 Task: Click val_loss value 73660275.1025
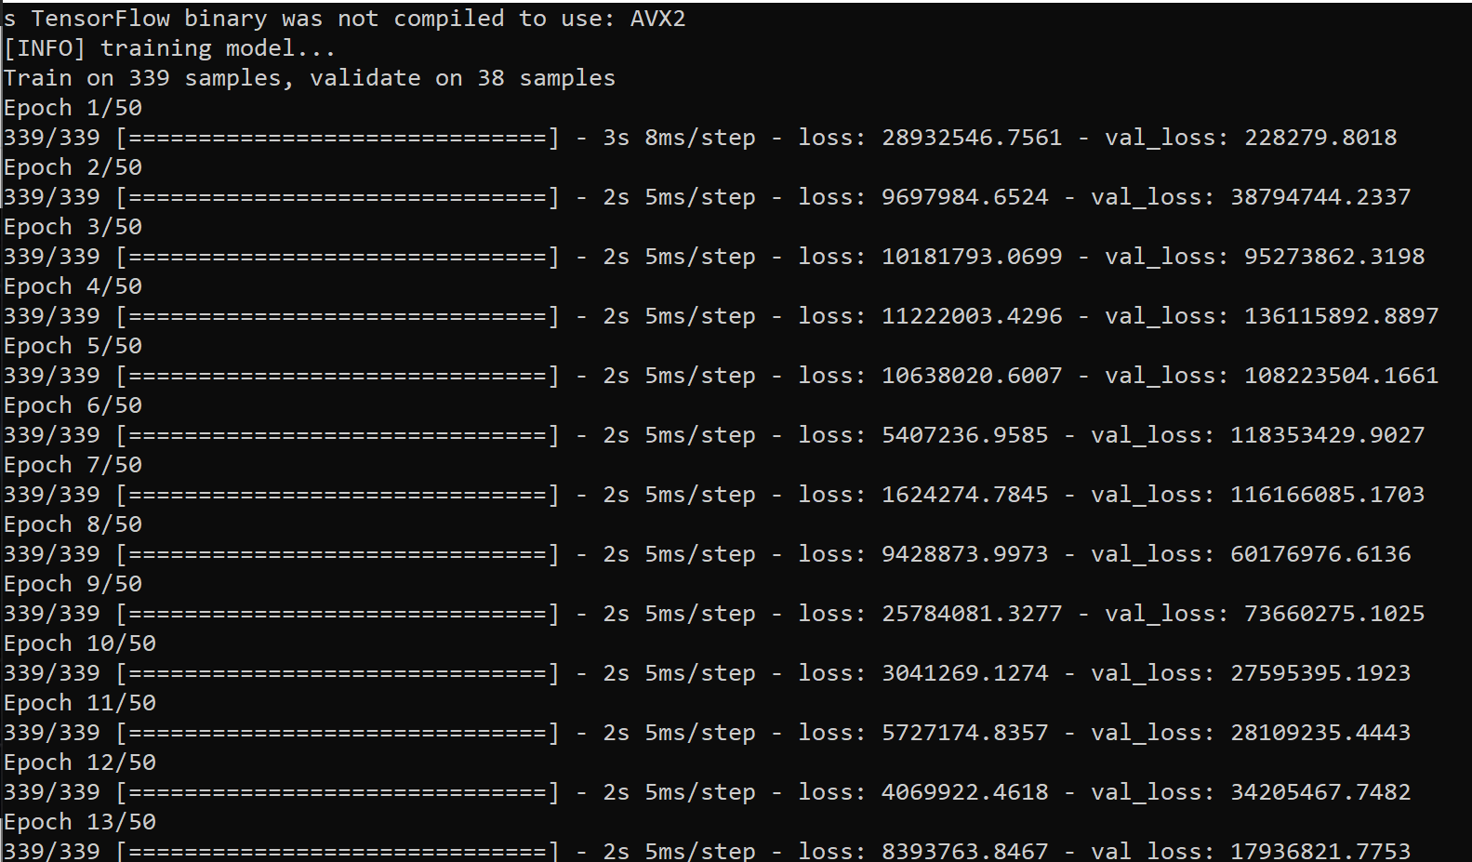(x=1334, y=614)
